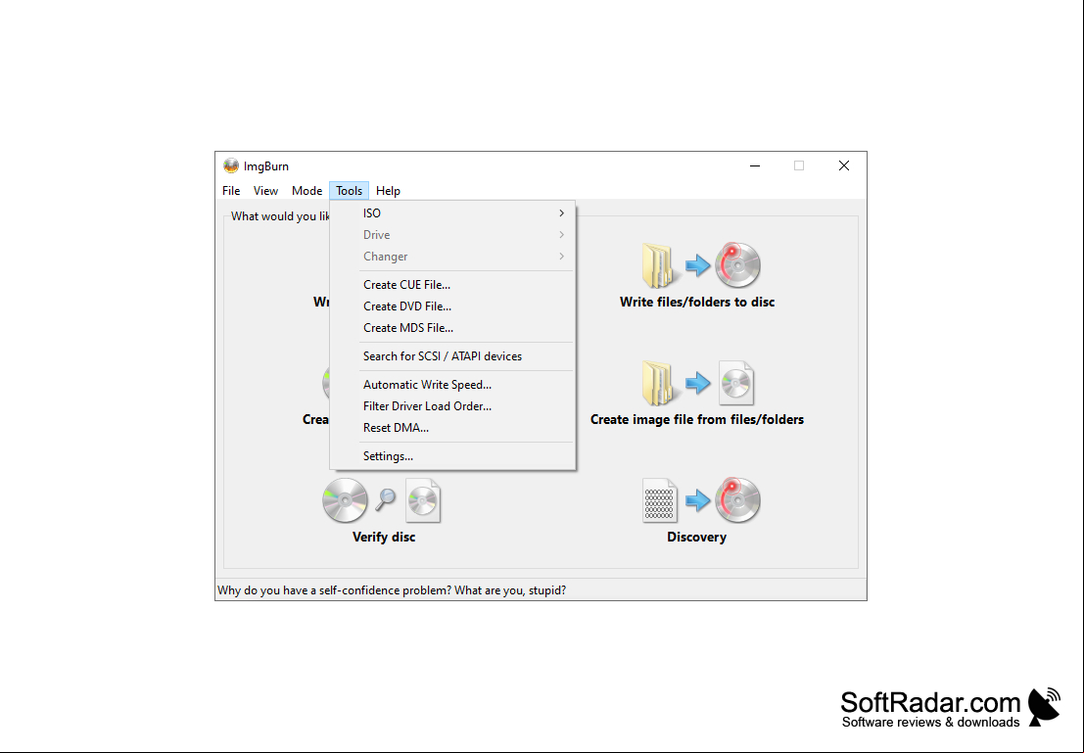This screenshot has height=753, width=1084.
Task: Close the ImgBurn window
Action: click(844, 165)
